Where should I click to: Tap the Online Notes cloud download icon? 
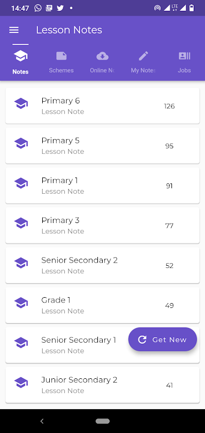[102, 56]
